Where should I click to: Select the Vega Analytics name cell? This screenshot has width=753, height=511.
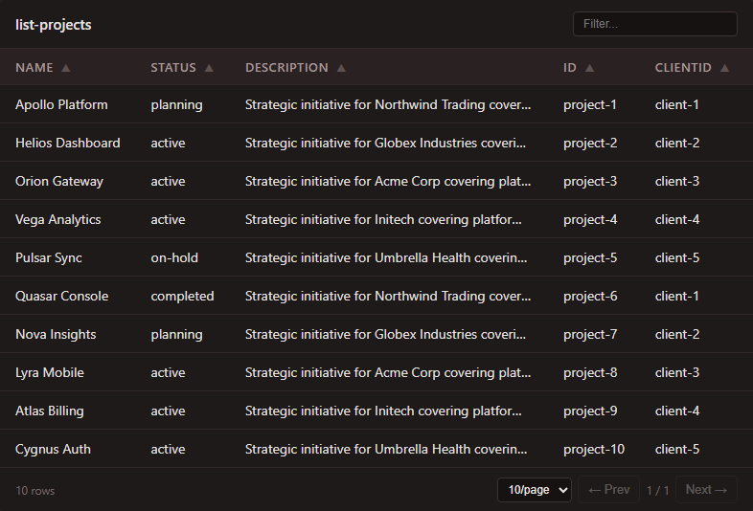(x=58, y=220)
